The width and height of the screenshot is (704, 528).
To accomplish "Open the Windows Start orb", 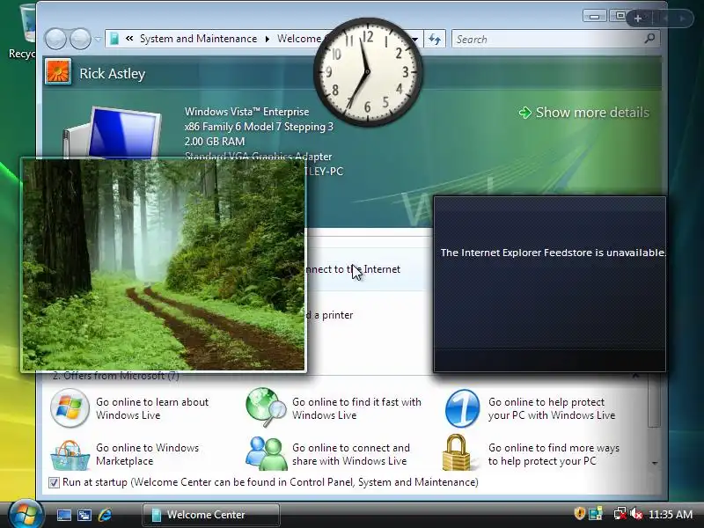I will point(26,514).
